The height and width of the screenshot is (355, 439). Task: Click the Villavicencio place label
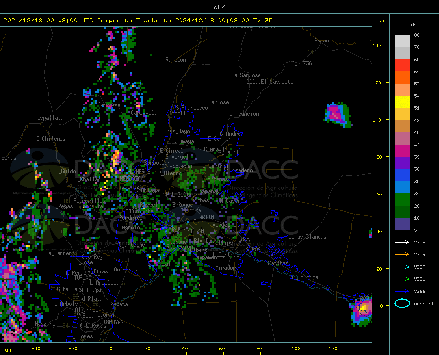click(x=109, y=104)
